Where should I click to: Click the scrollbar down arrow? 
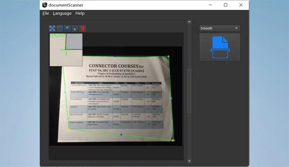point(189,161)
